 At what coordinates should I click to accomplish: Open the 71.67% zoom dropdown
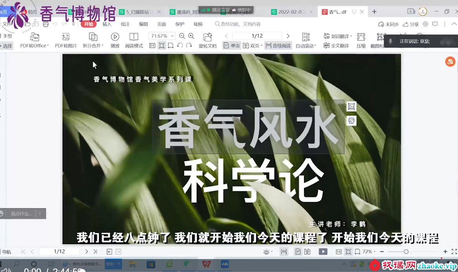click(172, 36)
